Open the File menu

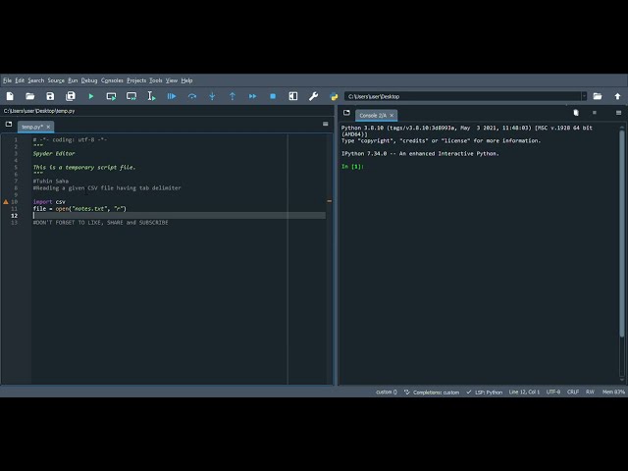(7, 80)
